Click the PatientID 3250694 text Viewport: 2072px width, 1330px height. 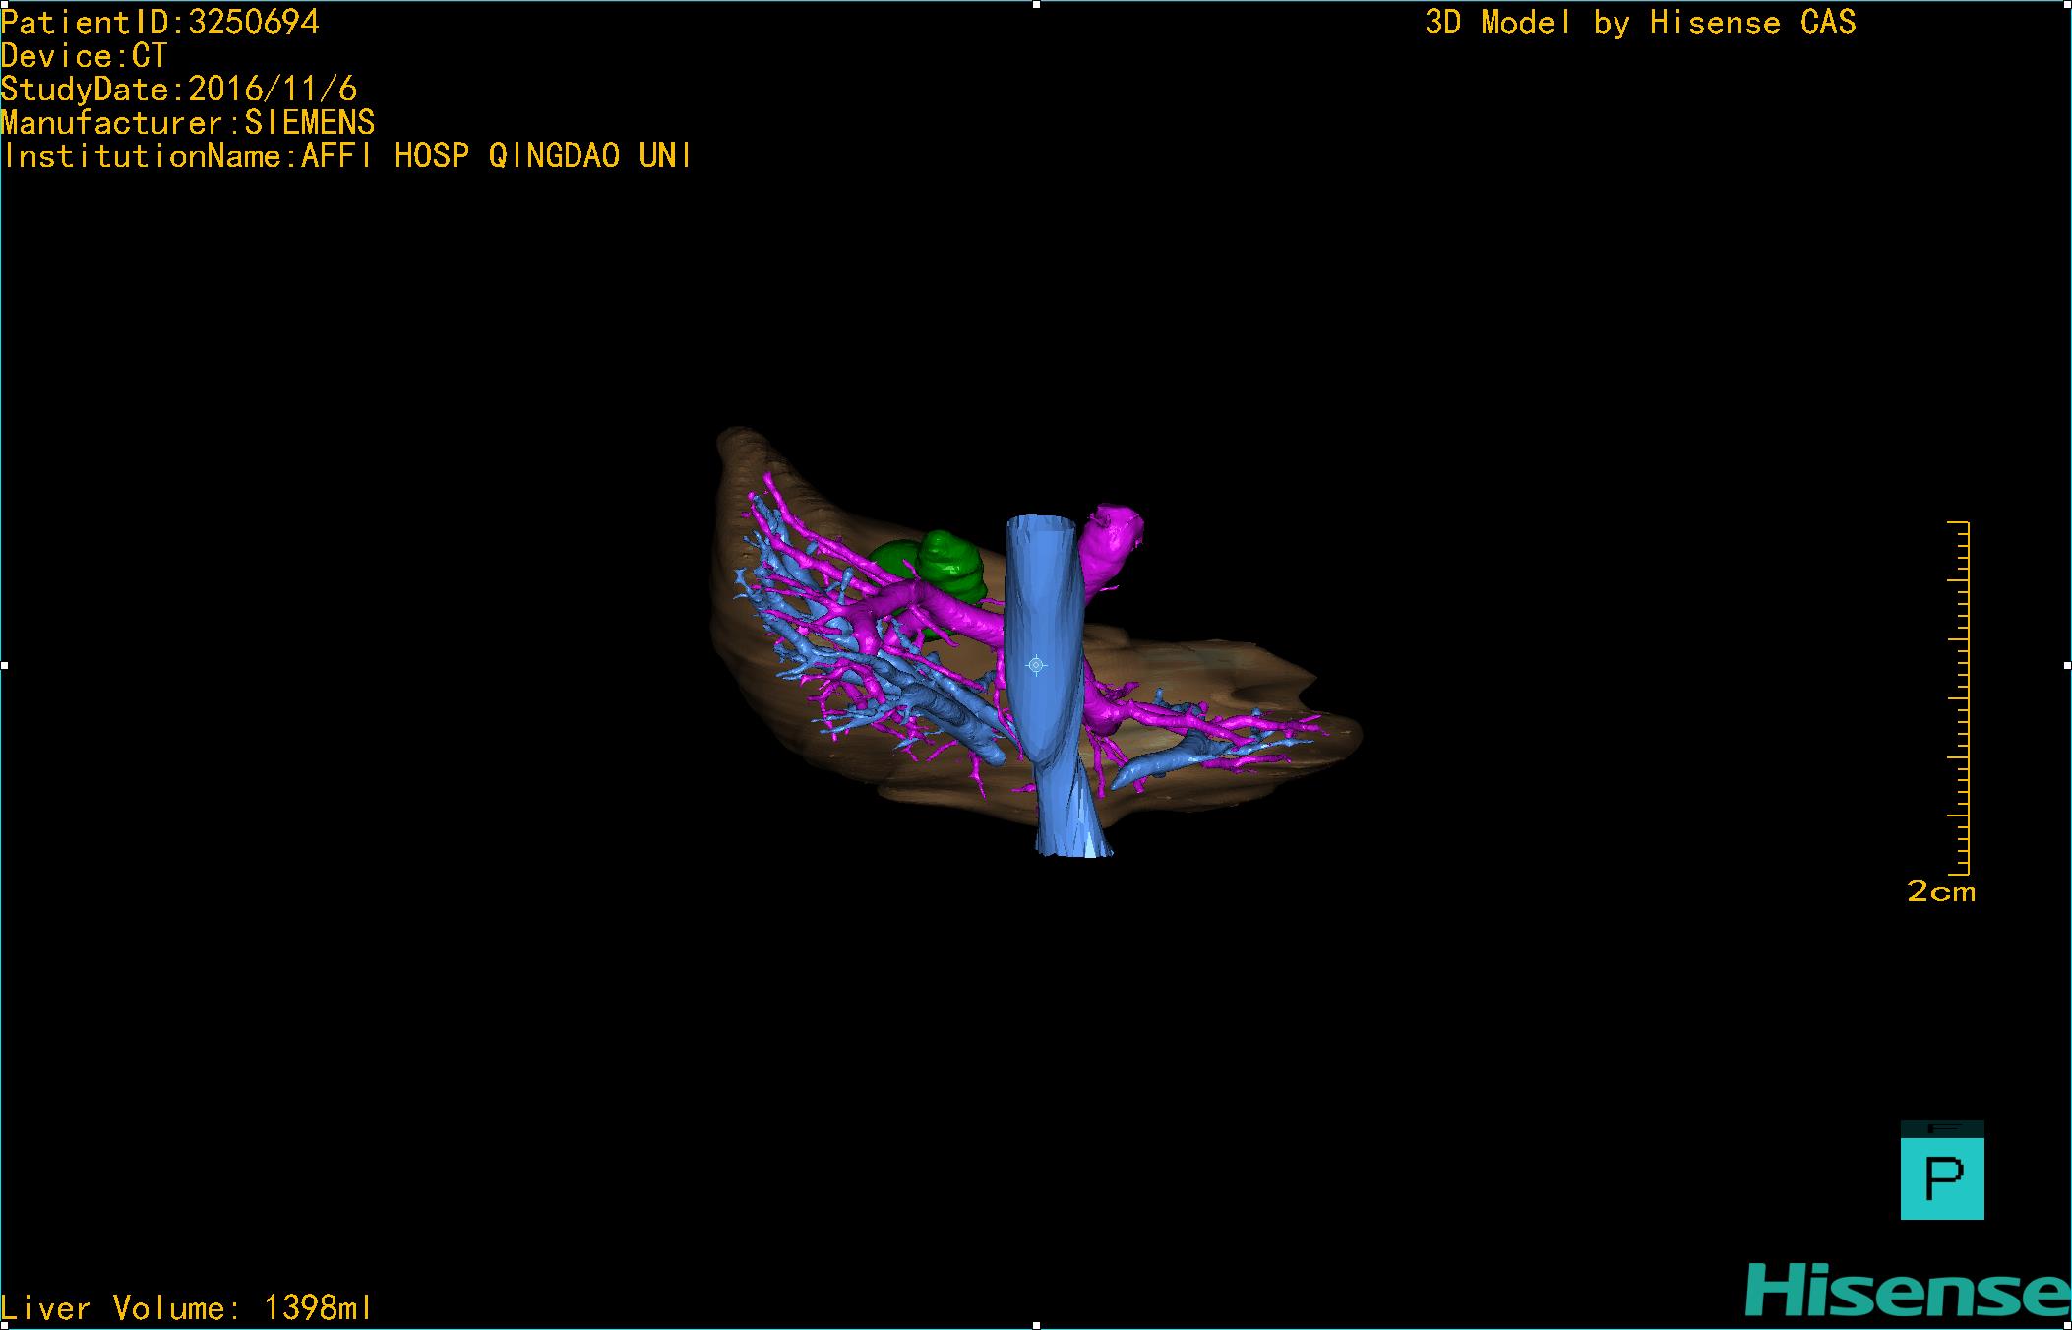click(160, 22)
